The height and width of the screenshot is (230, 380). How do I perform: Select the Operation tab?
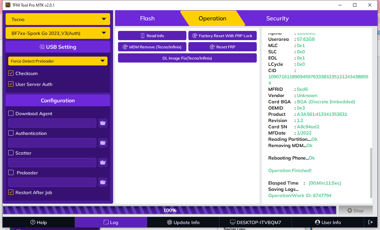pyautogui.click(x=212, y=18)
